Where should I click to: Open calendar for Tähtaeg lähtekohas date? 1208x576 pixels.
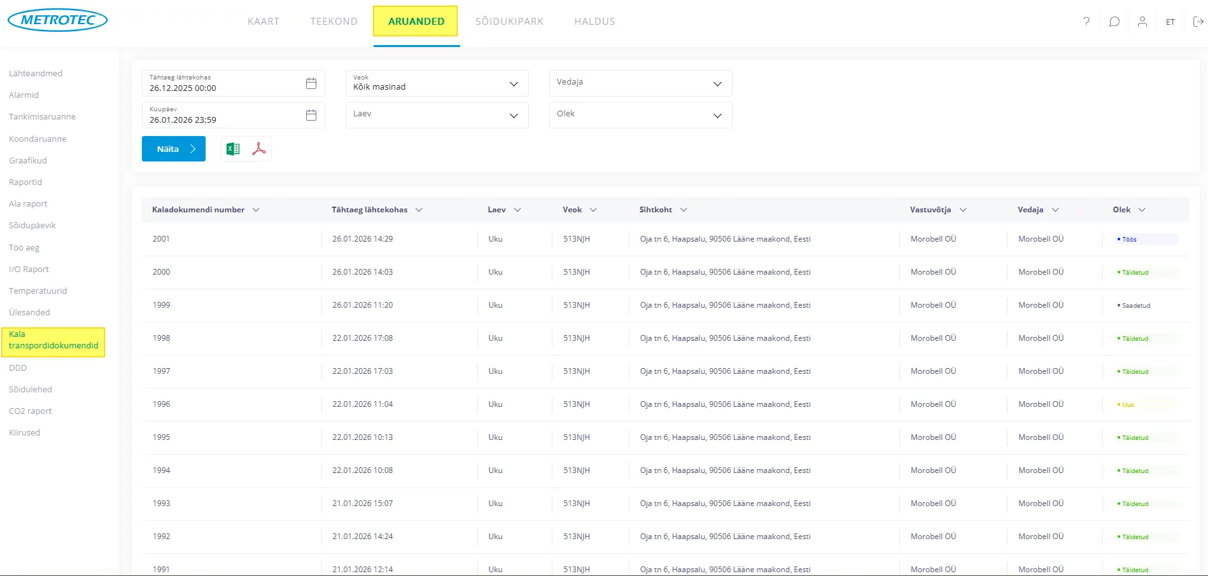[x=311, y=83]
